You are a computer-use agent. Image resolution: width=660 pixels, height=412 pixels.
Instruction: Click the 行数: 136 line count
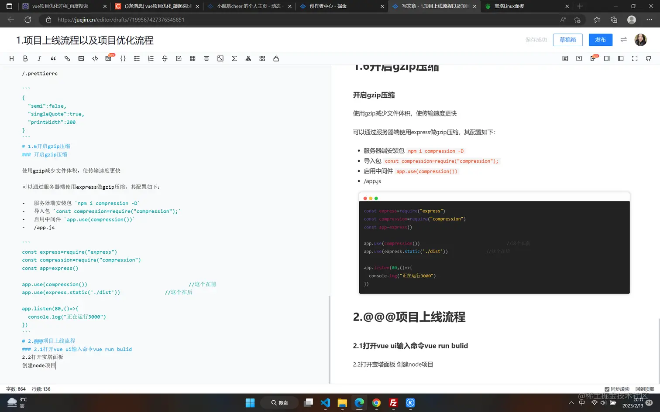click(x=41, y=389)
